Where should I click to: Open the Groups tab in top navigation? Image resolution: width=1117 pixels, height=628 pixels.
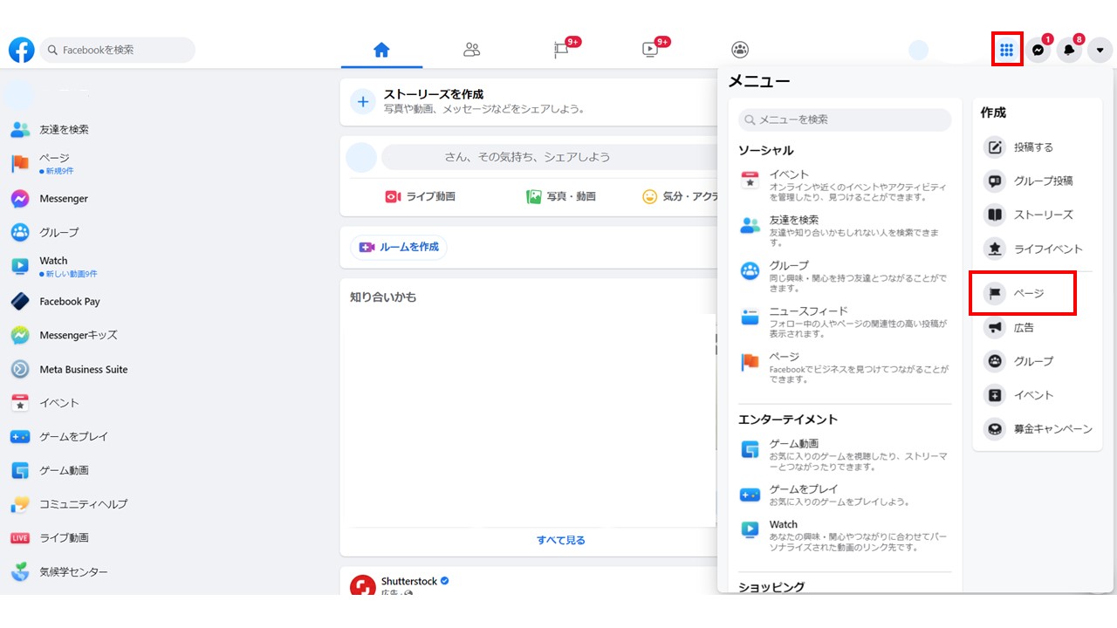[740, 50]
